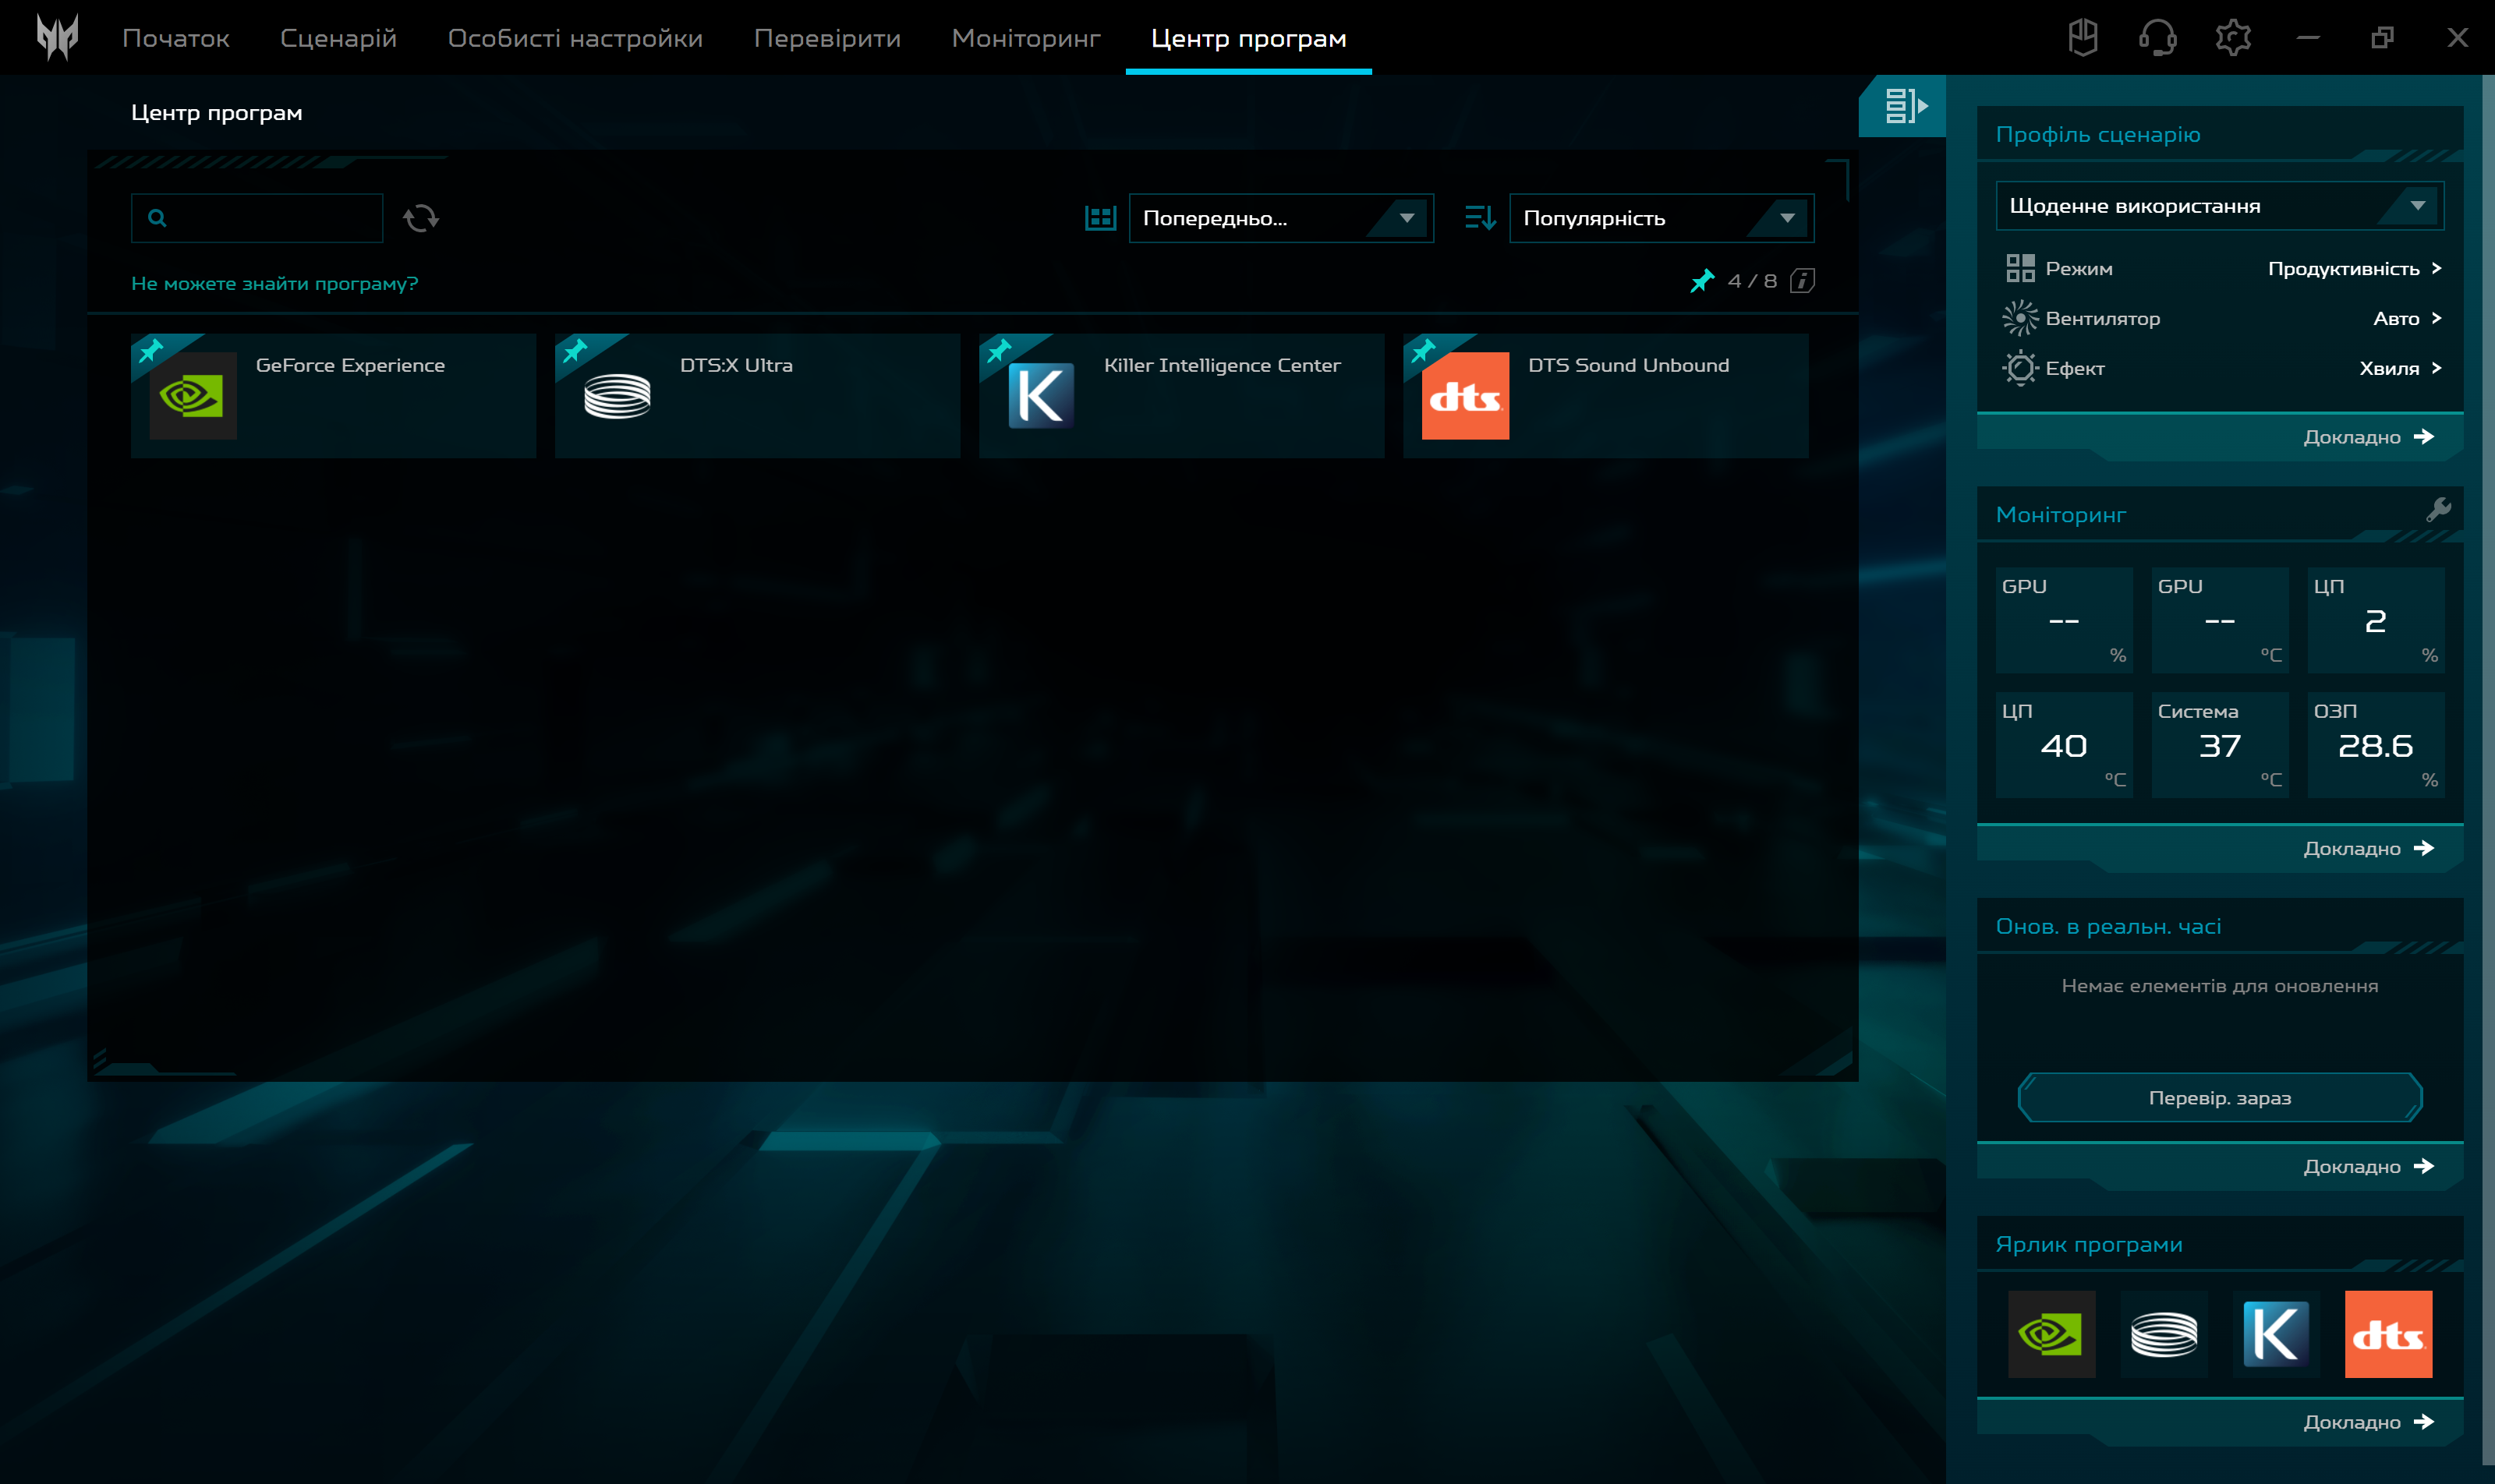This screenshot has width=2495, height=1484.
Task: Click the pin info icon beside 4 / 8
Action: click(x=1802, y=281)
